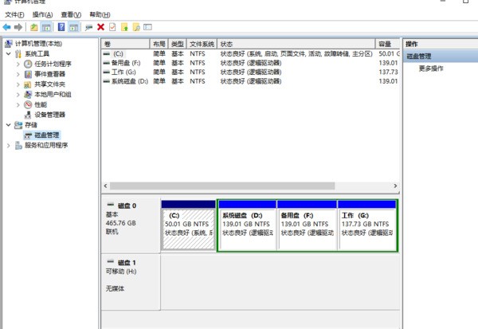Select the 系统磁盘 (D:) volume row

[251, 81]
